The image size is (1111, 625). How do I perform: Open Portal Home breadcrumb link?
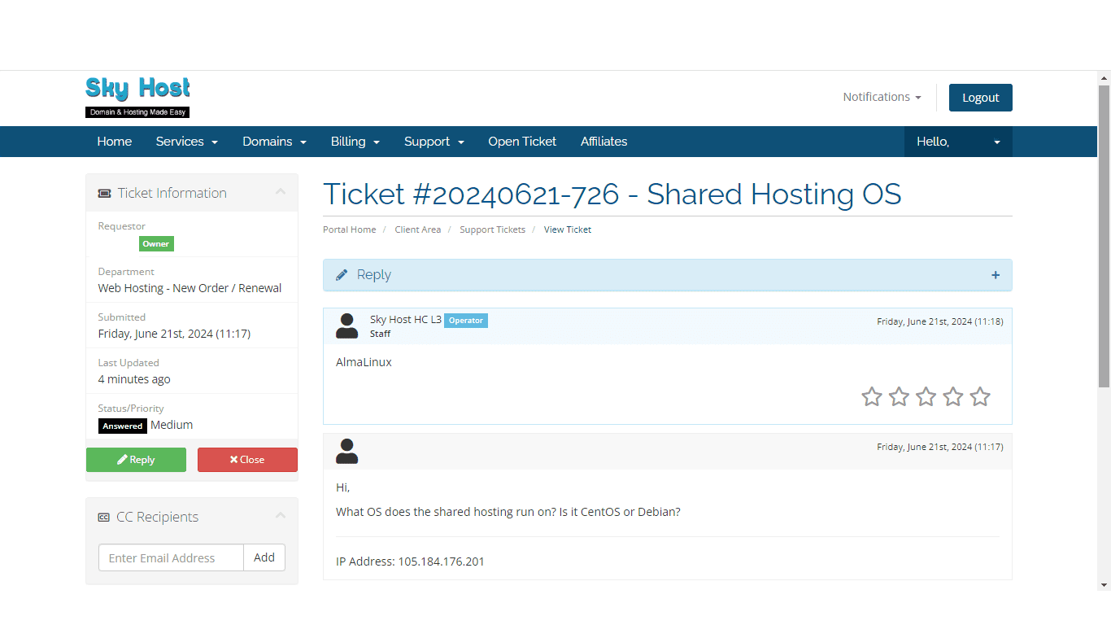[x=350, y=229]
